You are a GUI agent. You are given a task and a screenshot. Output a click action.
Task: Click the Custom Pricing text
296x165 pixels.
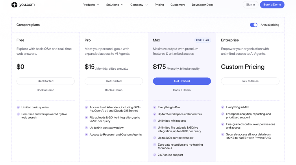[x=243, y=67]
